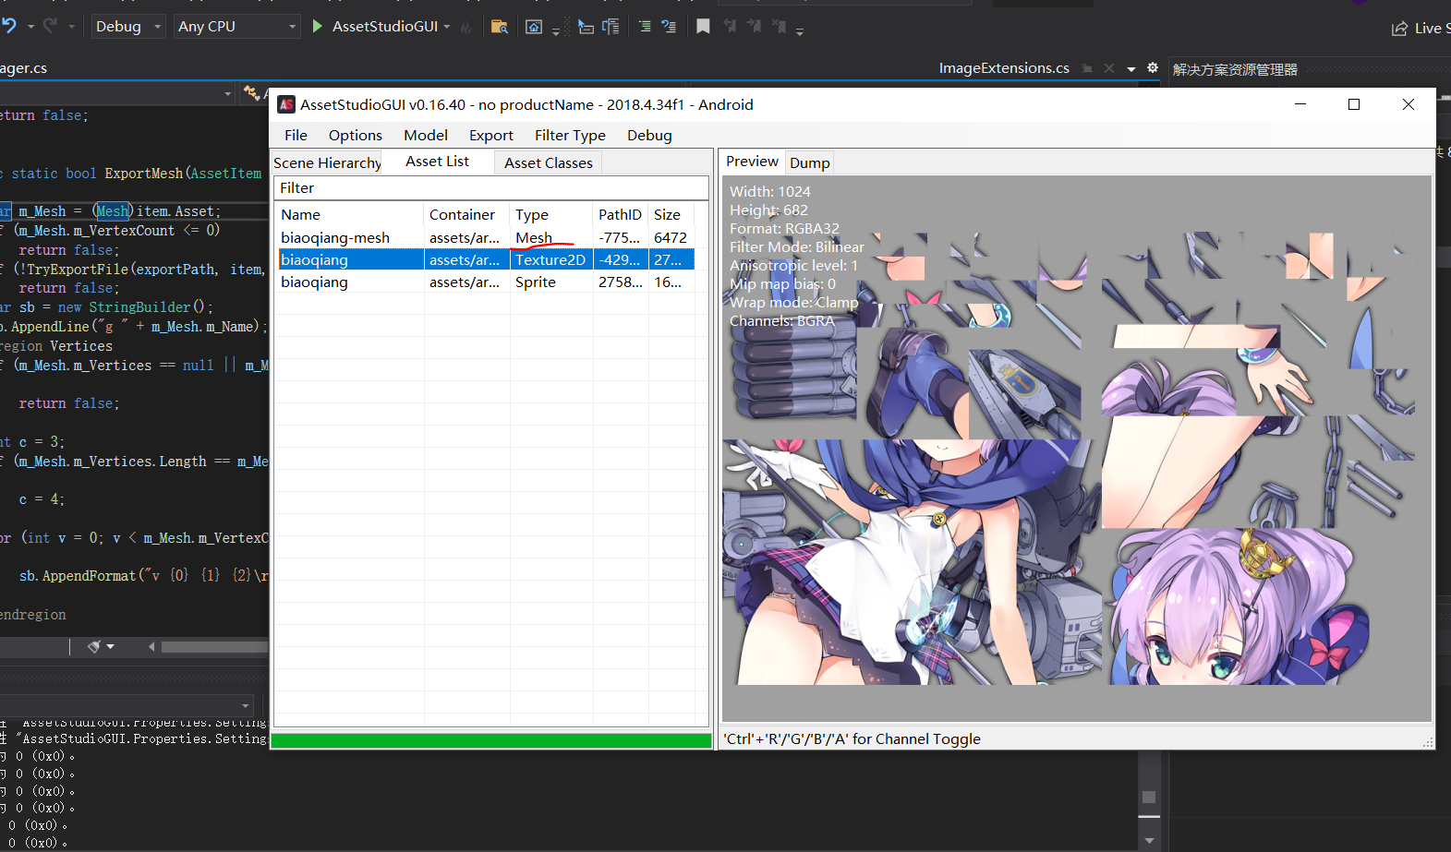
Task: Click the green loading progress bar
Action: (490, 740)
